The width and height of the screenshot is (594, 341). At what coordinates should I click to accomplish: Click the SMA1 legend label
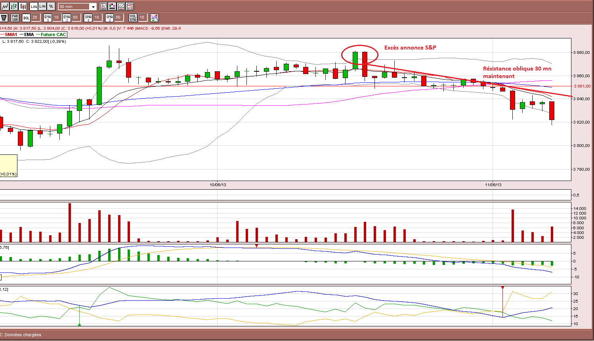click(x=11, y=34)
